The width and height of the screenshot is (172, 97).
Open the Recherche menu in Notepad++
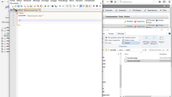point(27,1)
